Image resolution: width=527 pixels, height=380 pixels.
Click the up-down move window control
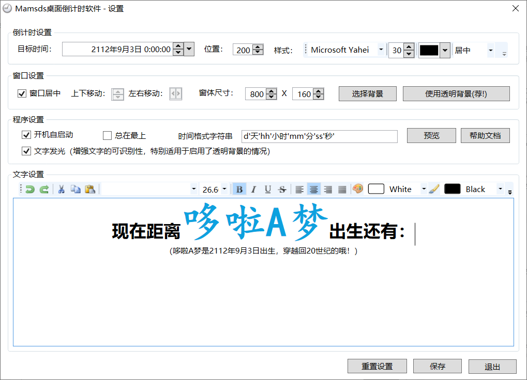tap(117, 94)
